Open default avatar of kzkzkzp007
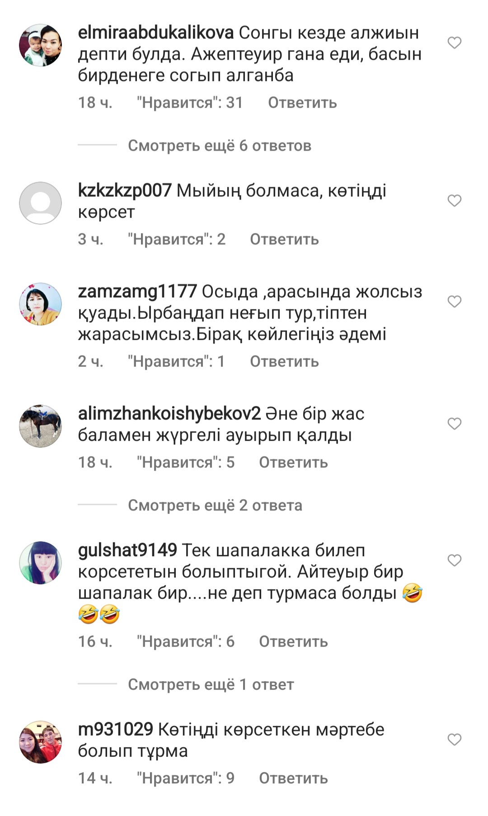The image size is (488, 816). (40, 203)
